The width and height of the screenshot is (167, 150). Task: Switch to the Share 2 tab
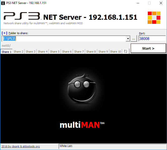[18, 52]
